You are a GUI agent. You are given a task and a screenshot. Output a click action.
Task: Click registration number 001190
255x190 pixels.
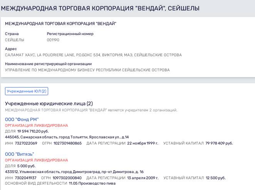[53, 40]
